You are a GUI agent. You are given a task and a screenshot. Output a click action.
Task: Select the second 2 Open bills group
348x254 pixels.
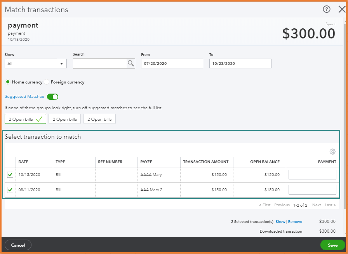[64, 119]
